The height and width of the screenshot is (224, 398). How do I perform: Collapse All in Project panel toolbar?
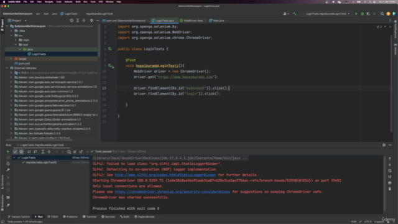[x=84, y=21]
